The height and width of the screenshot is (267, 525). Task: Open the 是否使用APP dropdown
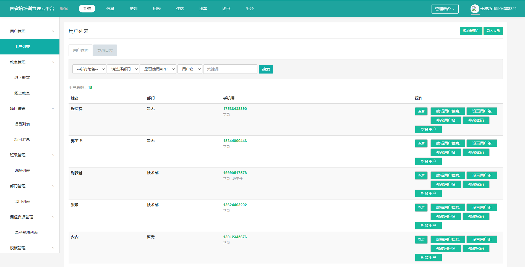tap(158, 69)
